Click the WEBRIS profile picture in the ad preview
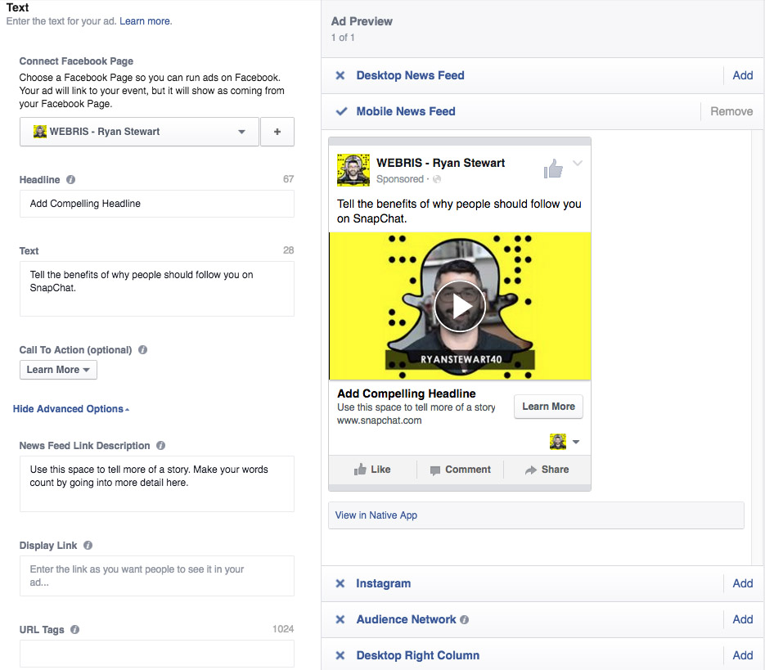 pos(353,170)
